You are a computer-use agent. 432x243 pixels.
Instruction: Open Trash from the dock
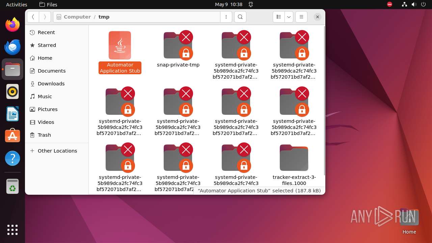pyautogui.click(x=12, y=186)
